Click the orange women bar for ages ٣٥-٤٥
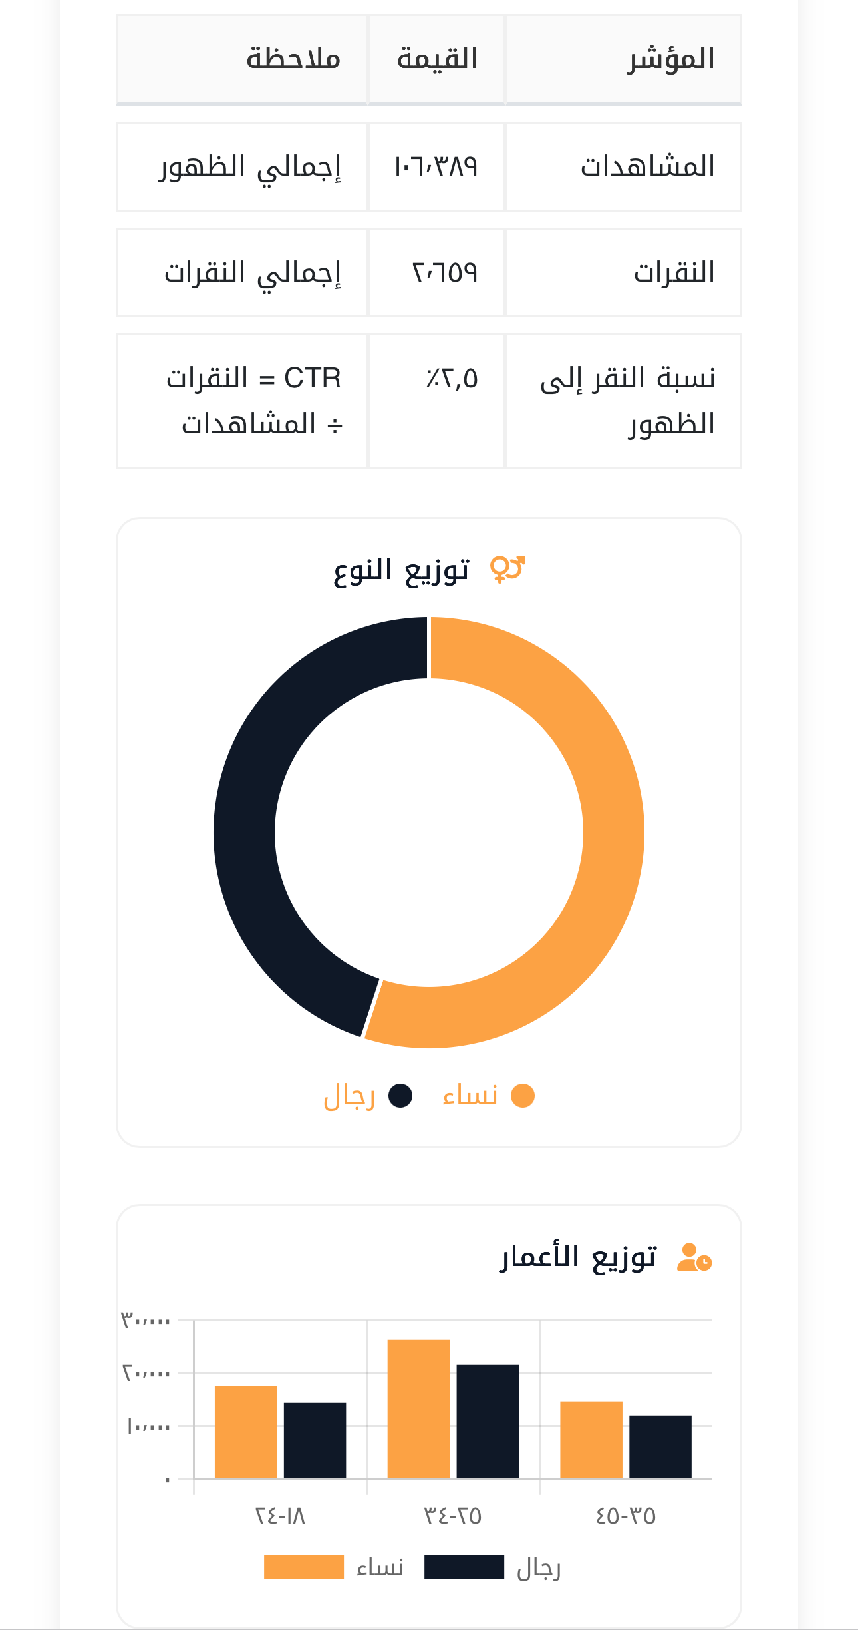This screenshot has width=858, height=1632. point(591,1440)
